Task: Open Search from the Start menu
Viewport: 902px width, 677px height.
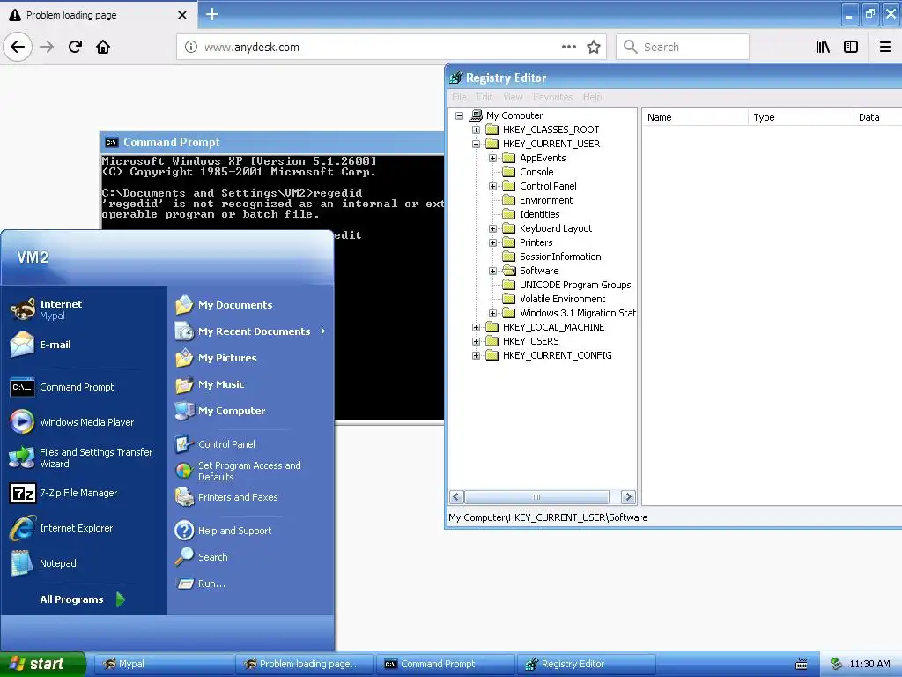Action: (202, 557)
